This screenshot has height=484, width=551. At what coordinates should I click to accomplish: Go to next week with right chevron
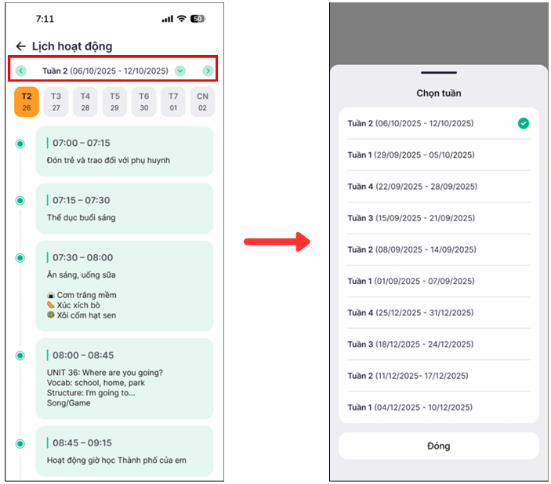coord(208,71)
